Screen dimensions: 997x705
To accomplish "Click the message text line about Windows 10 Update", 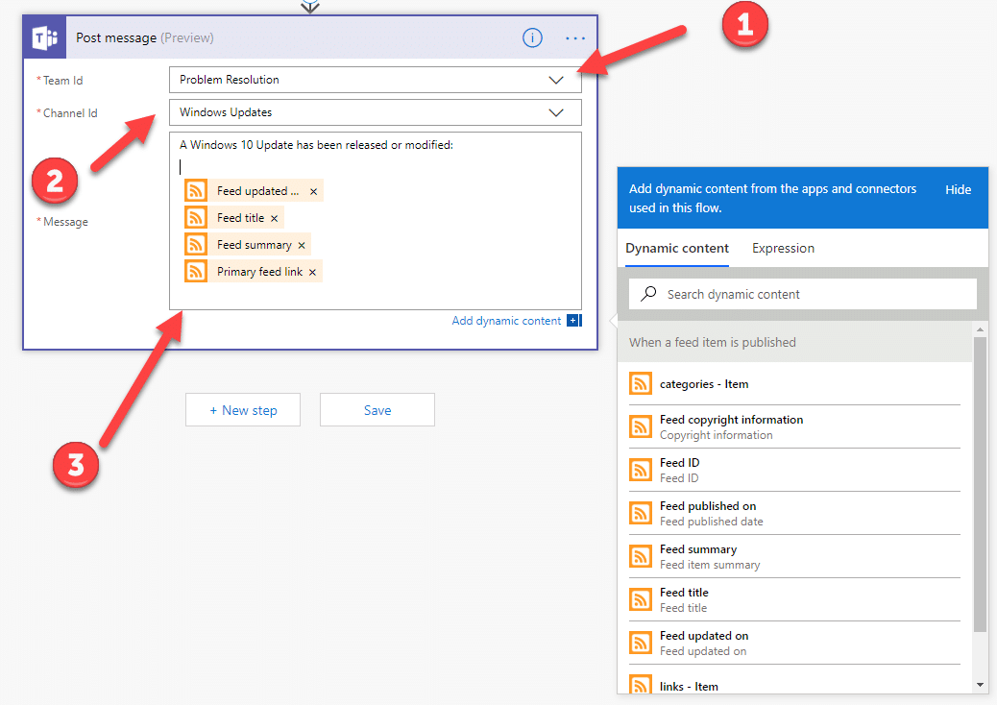I will [316, 145].
